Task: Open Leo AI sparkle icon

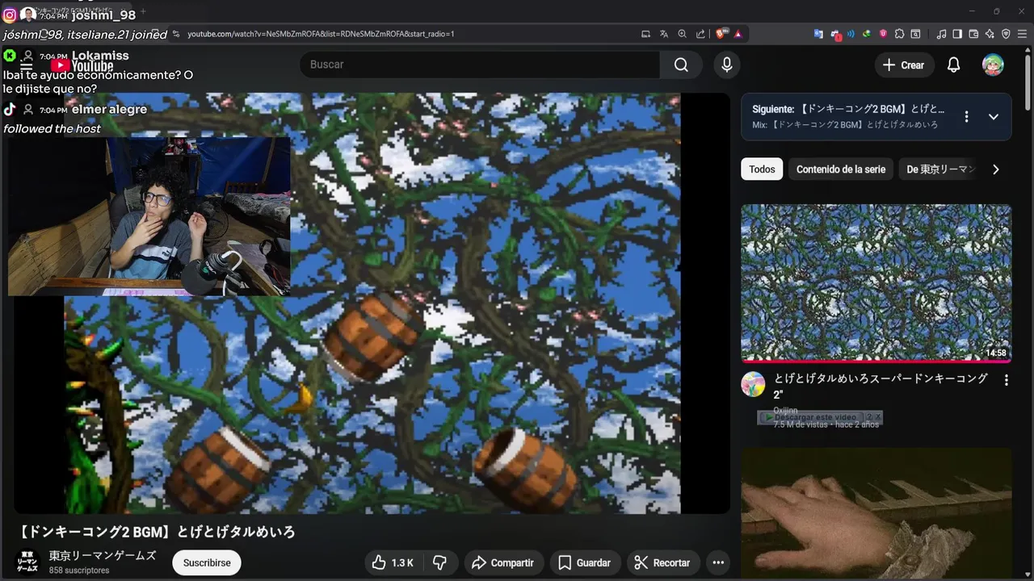Action: coord(990,34)
